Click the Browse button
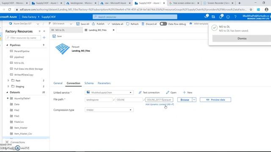Image resolution: width=271 pixels, height=152 pixels. [185, 100]
